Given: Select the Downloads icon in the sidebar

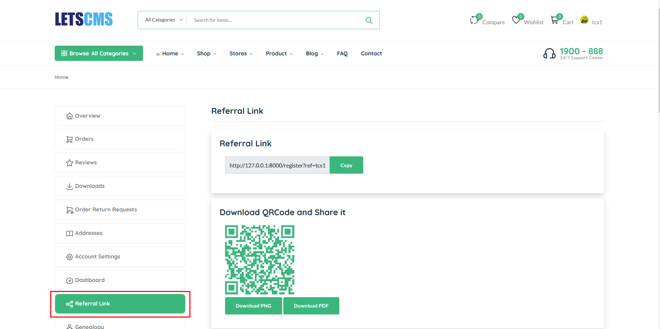Looking at the screenshot, I should click(x=70, y=186).
